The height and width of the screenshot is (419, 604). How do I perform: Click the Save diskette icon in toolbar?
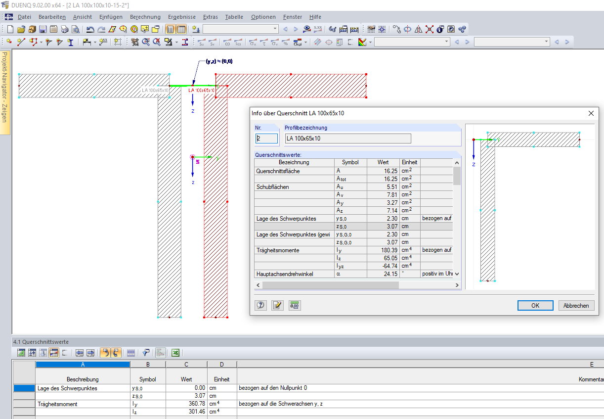pyautogui.click(x=43, y=29)
